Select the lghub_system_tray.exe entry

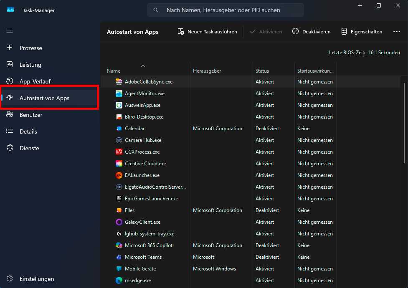(x=150, y=234)
